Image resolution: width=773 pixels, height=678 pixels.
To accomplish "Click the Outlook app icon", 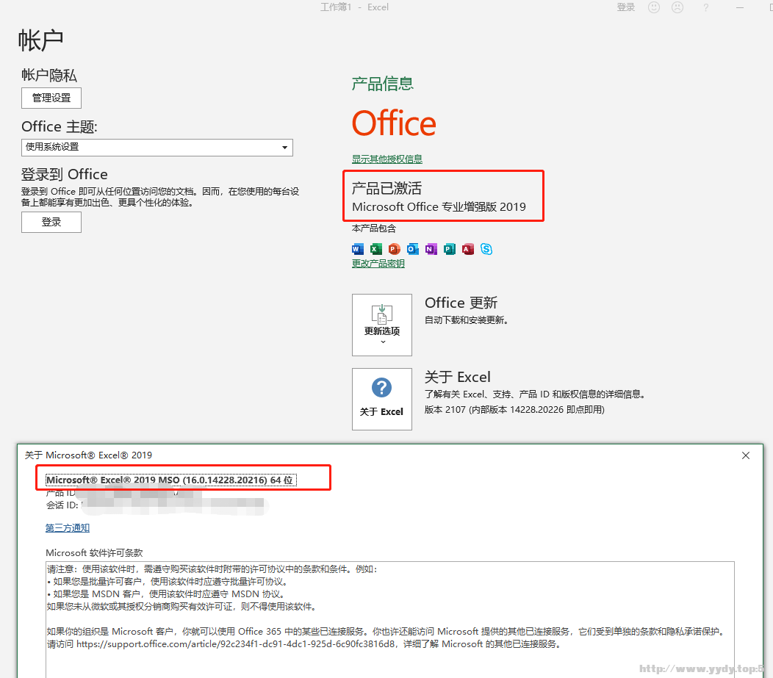I will (x=413, y=249).
